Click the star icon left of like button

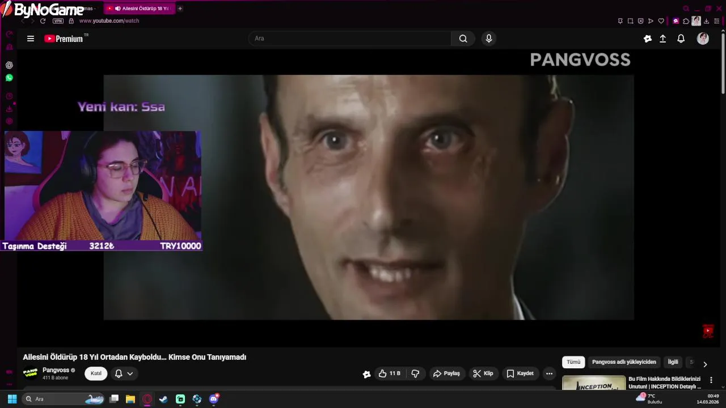[366, 373]
